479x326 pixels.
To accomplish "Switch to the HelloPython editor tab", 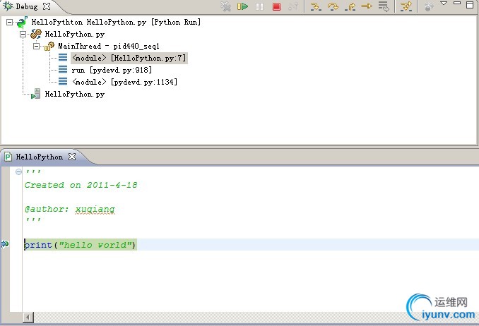I will click(x=39, y=157).
